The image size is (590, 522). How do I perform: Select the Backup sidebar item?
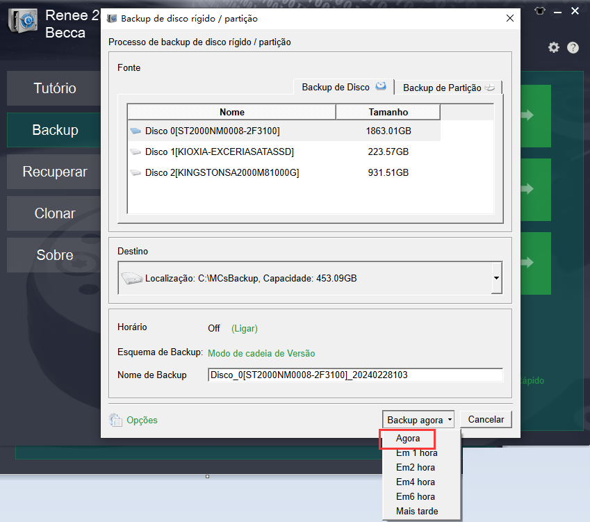pos(54,130)
